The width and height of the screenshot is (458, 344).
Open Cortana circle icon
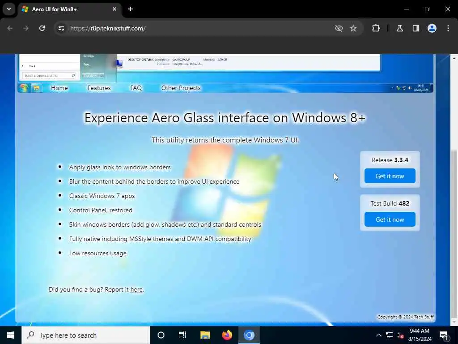tap(161, 335)
